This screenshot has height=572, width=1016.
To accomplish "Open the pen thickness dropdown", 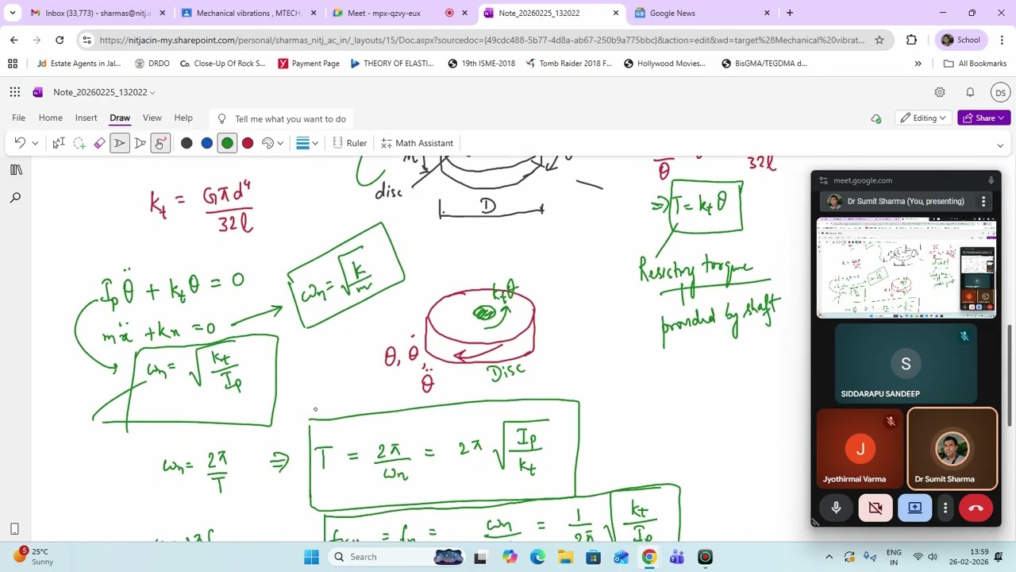I will 307,143.
